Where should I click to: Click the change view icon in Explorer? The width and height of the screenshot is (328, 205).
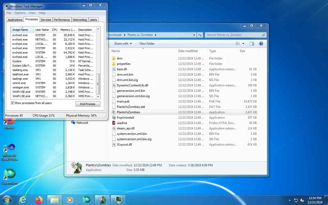coord(238,44)
